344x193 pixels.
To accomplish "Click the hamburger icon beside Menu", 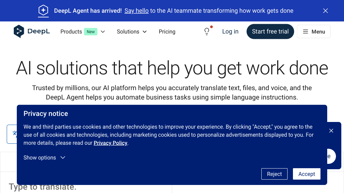I will pyautogui.click(x=305, y=31).
